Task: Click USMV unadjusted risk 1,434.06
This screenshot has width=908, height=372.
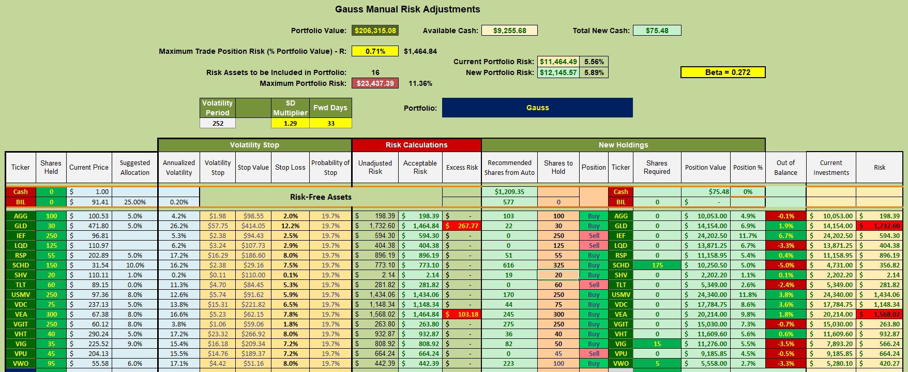Action: pyautogui.click(x=375, y=294)
